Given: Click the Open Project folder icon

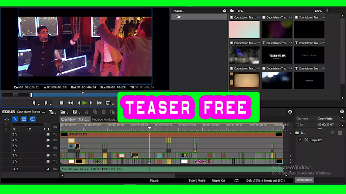Looking at the screenshot, I should pos(63,112).
